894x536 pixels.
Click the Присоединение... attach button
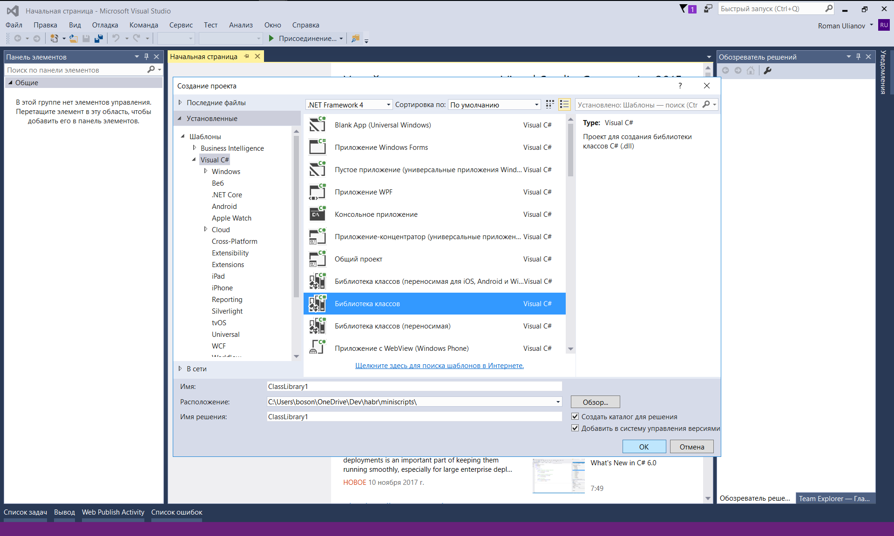[306, 39]
